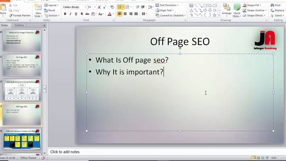Screen dimensions: 286x161
Task: Switch to the Outline tab
Action: coord(19,25)
